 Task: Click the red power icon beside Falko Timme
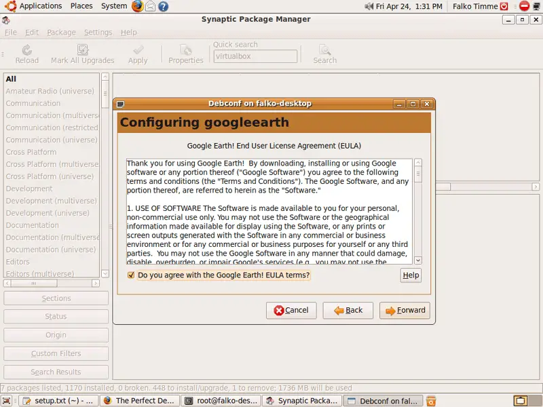[504, 6]
